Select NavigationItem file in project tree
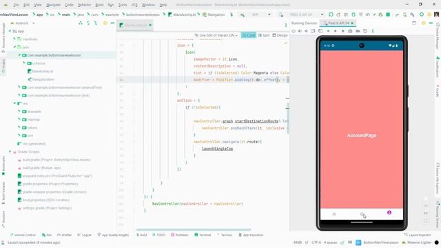 (x=41, y=79)
